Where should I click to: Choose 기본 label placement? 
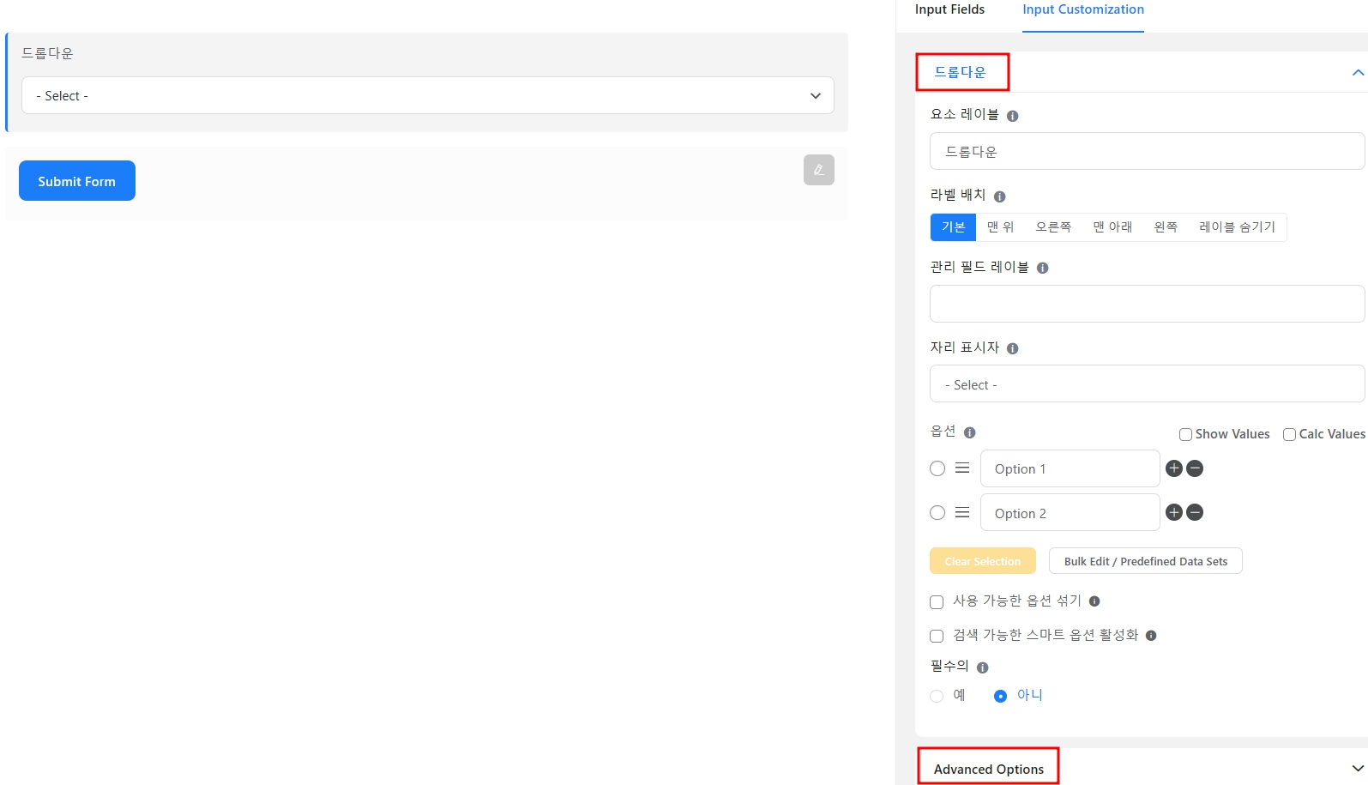tap(953, 227)
